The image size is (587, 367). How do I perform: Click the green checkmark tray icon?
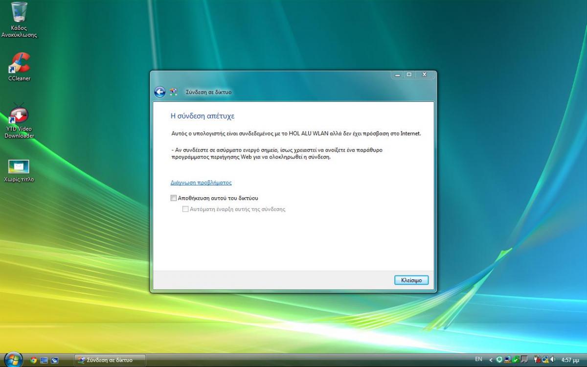[516, 360]
